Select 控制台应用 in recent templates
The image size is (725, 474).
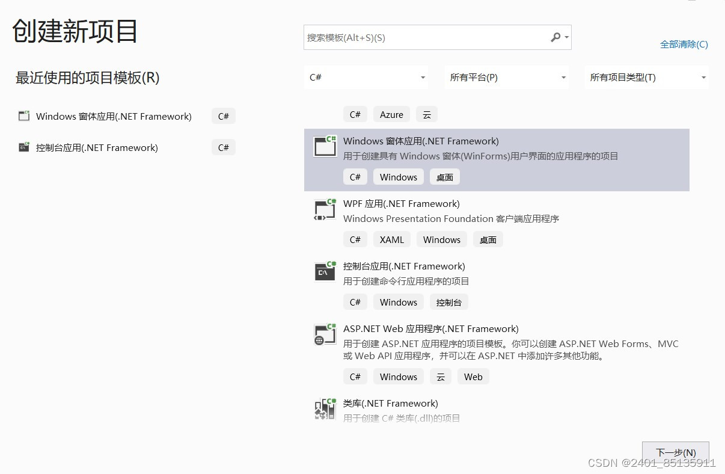[x=97, y=147]
